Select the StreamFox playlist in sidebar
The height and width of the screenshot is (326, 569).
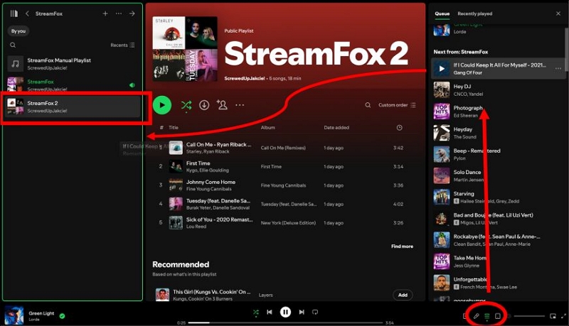point(73,85)
